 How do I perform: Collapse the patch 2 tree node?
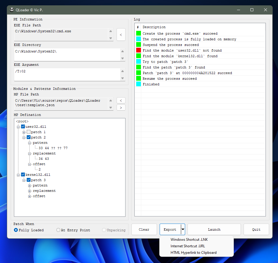[x=24, y=138]
